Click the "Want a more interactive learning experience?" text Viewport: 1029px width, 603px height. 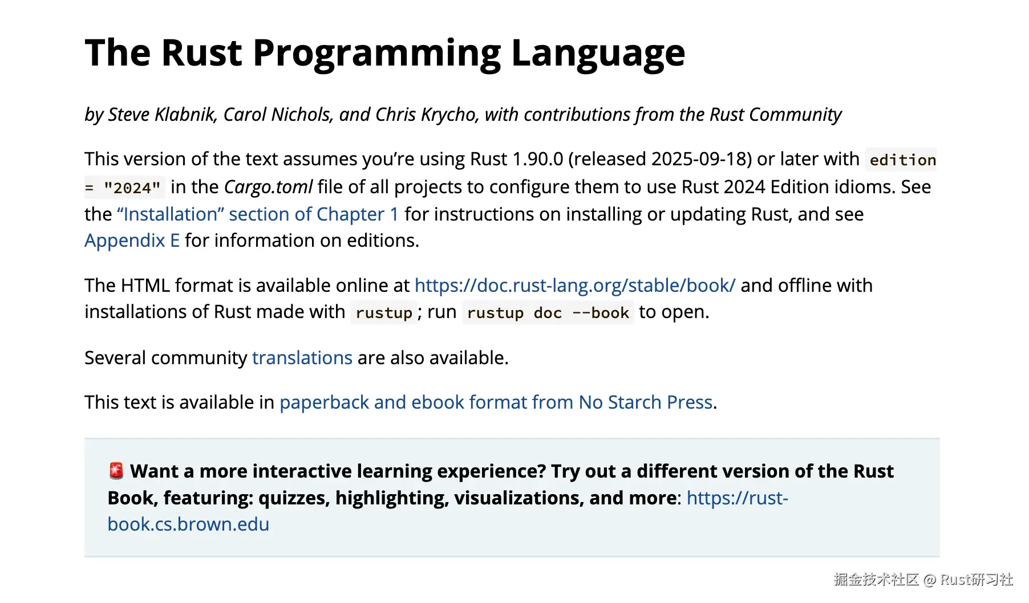tap(338, 471)
